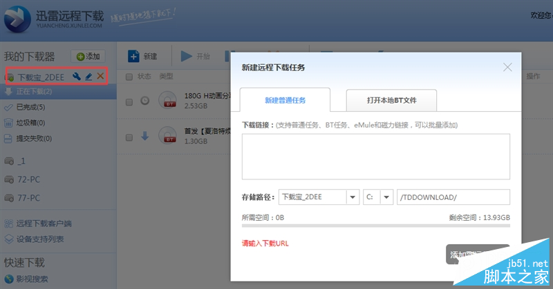Open settings wrench for 下载宝_2DEE
This screenshot has width=553, height=289.
click(x=77, y=77)
